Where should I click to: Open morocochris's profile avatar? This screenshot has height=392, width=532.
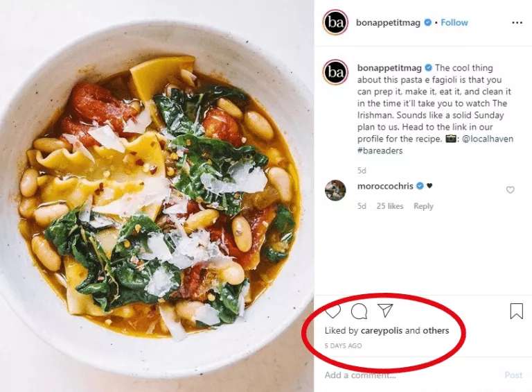click(335, 190)
